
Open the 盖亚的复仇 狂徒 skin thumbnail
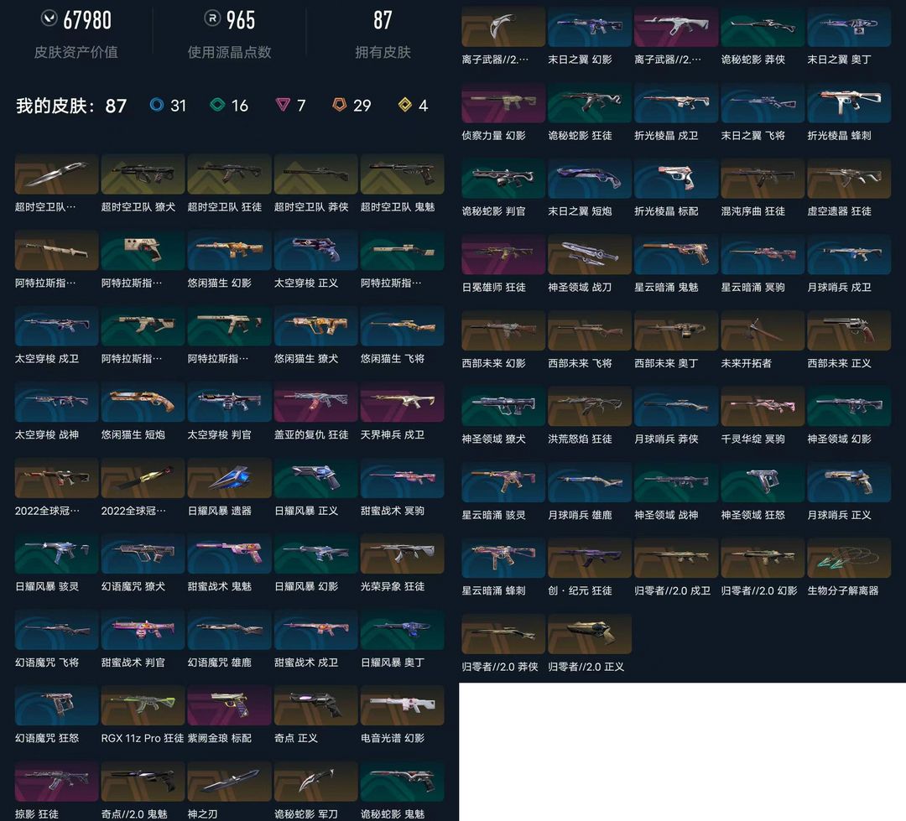tap(316, 402)
